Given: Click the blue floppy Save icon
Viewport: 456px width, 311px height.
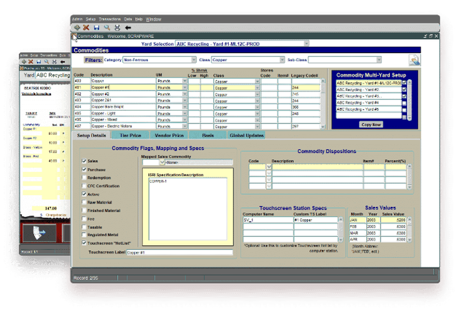Looking at the screenshot, I should 97,28.
